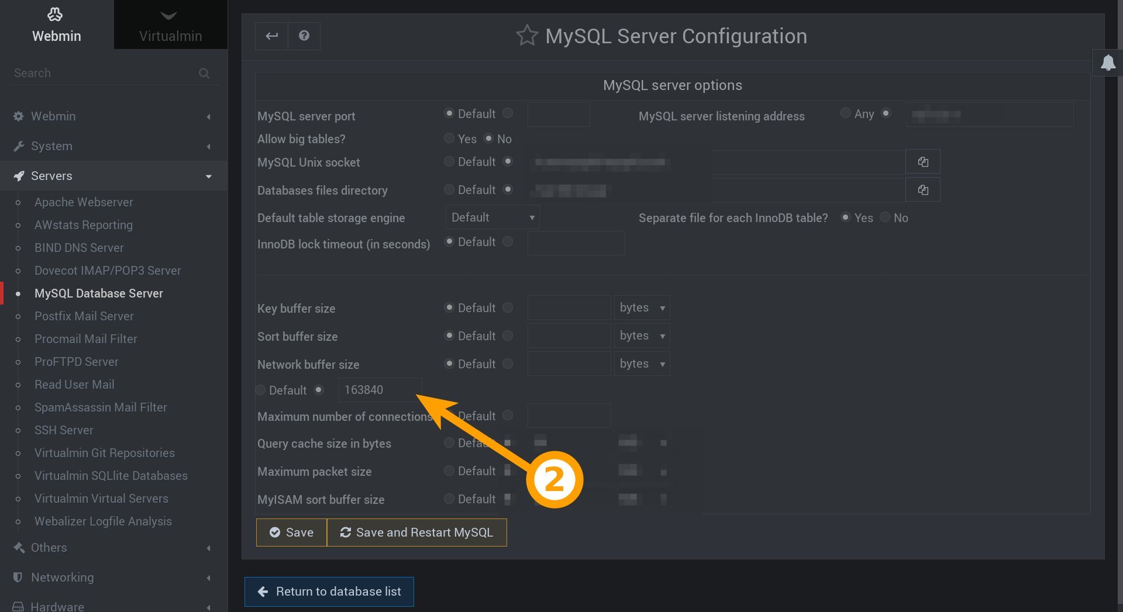The image size is (1123, 612).
Task: Expand the System sidebar category
Action: pyautogui.click(x=113, y=146)
